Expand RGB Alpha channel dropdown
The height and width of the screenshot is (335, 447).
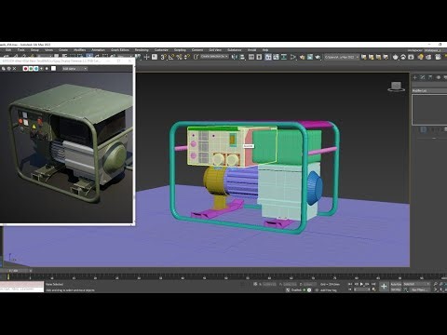[74, 68]
